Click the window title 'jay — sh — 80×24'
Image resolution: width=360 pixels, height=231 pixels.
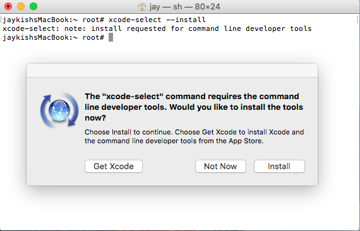pos(184,7)
